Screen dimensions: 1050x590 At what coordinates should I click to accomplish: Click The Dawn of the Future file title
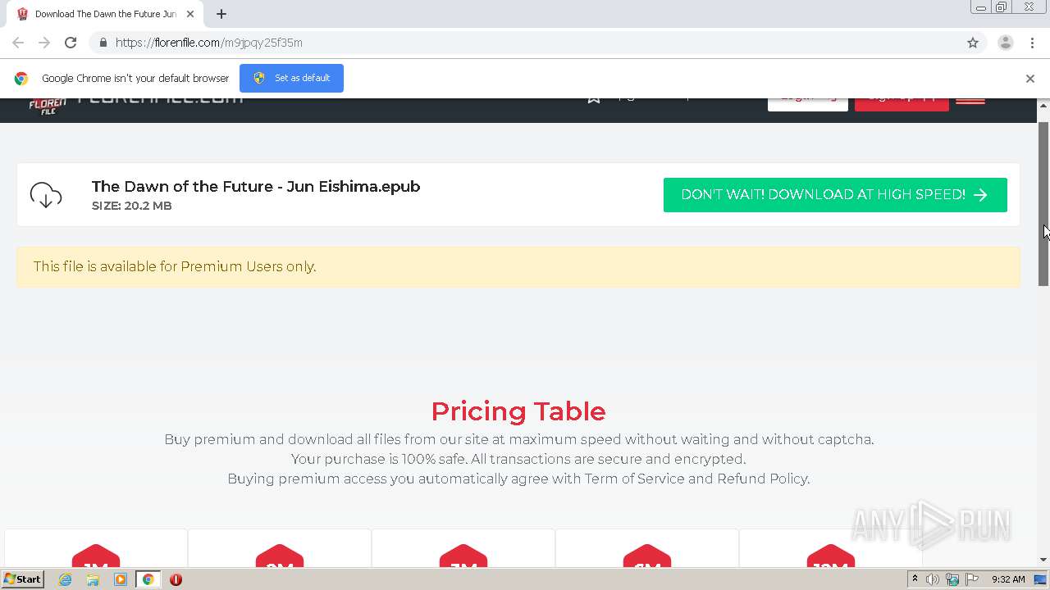pyautogui.click(x=256, y=186)
